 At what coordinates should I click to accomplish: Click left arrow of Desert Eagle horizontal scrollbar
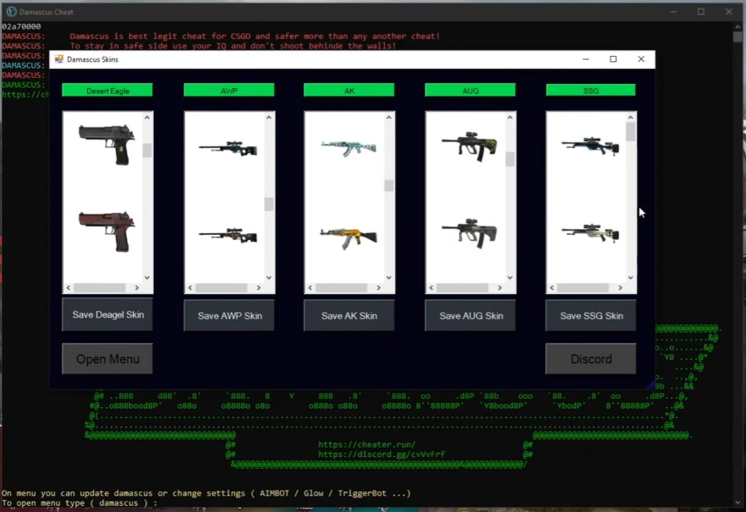pos(69,288)
